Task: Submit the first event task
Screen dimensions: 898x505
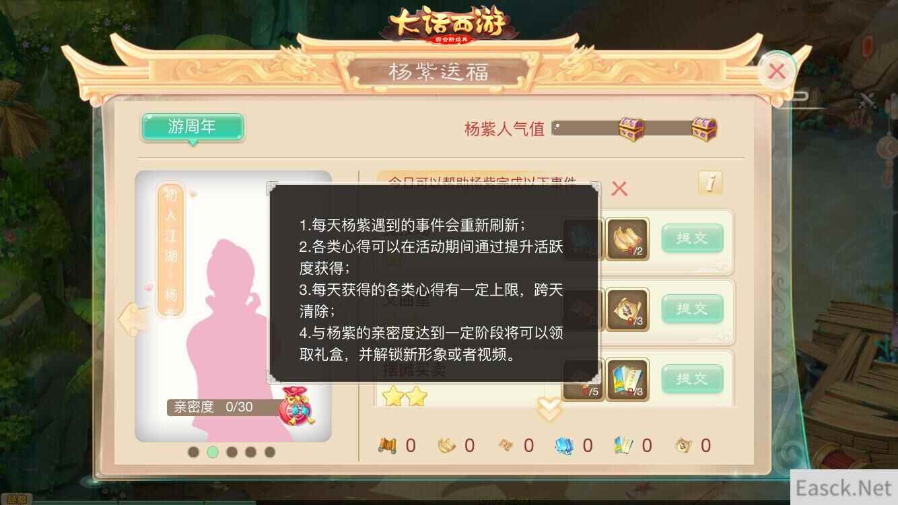Action: [692, 238]
